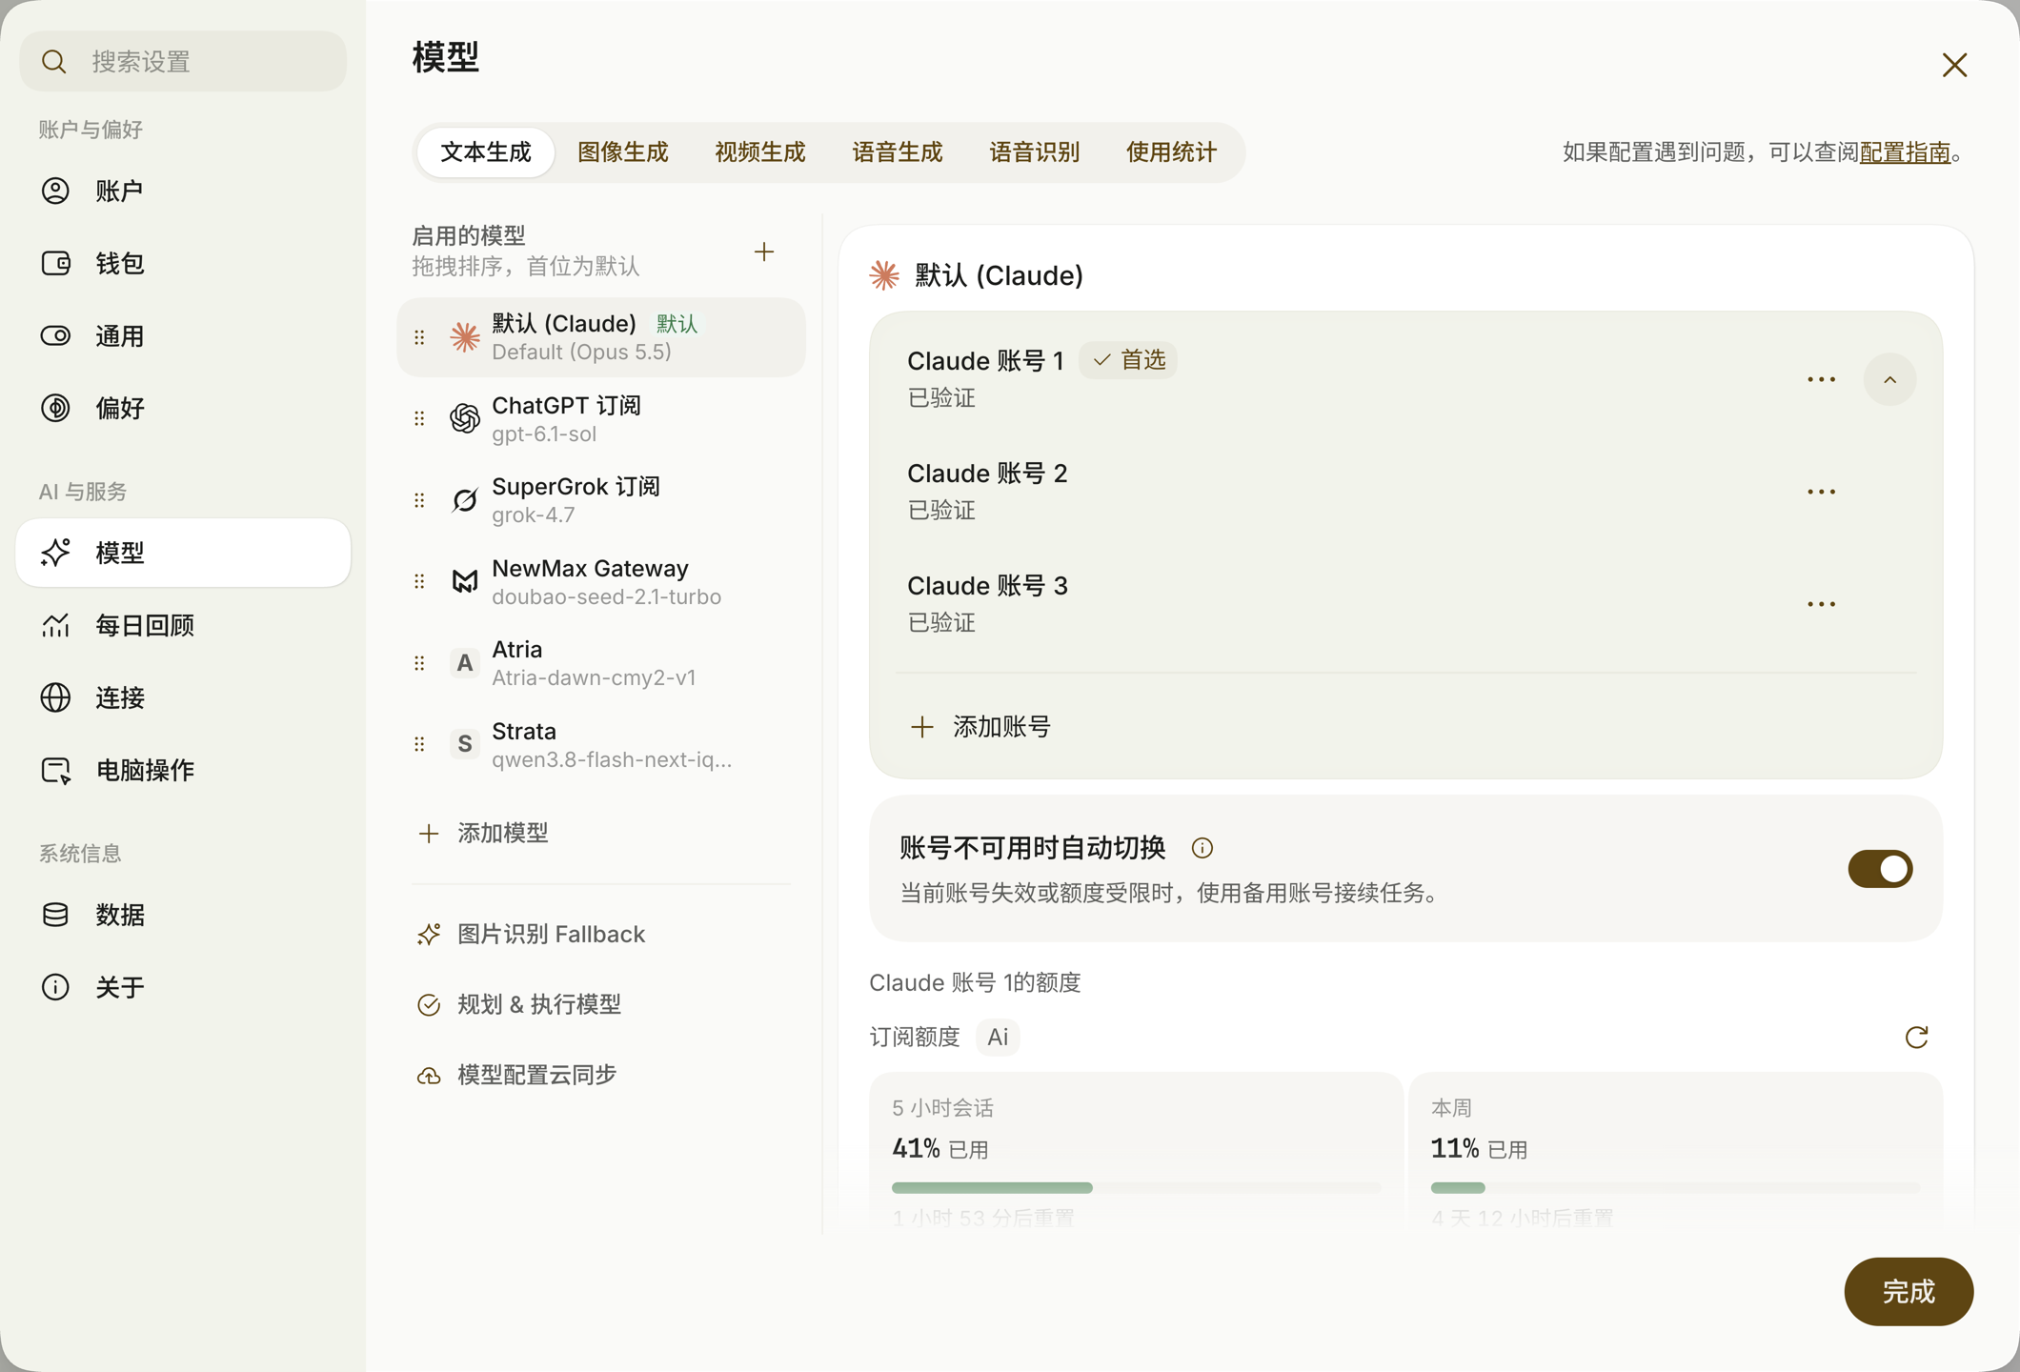Click 添加模型 below the model list
Viewport: 2020px width, 1372px height.
484,833
